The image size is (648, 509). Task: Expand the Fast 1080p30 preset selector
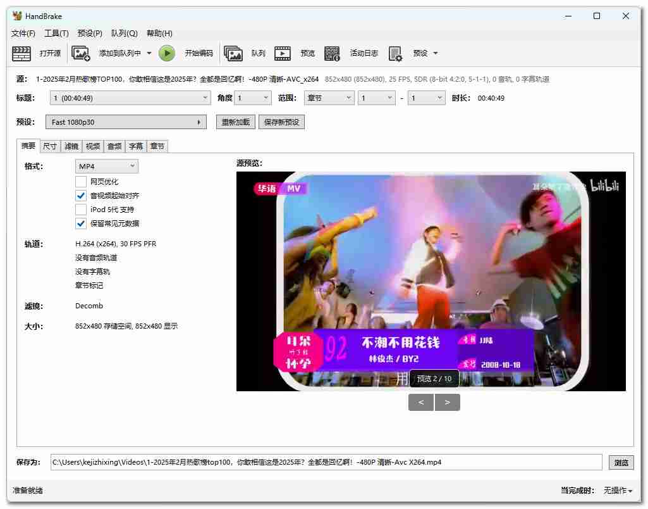click(126, 122)
